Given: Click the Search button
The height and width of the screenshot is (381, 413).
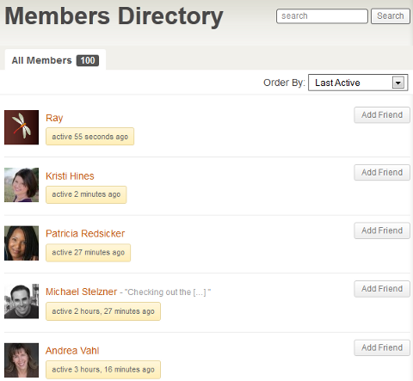Looking at the screenshot, I should [x=391, y=16].
